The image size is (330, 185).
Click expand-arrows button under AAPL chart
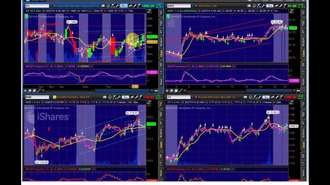pyautogui.click(x=298, y=91)
